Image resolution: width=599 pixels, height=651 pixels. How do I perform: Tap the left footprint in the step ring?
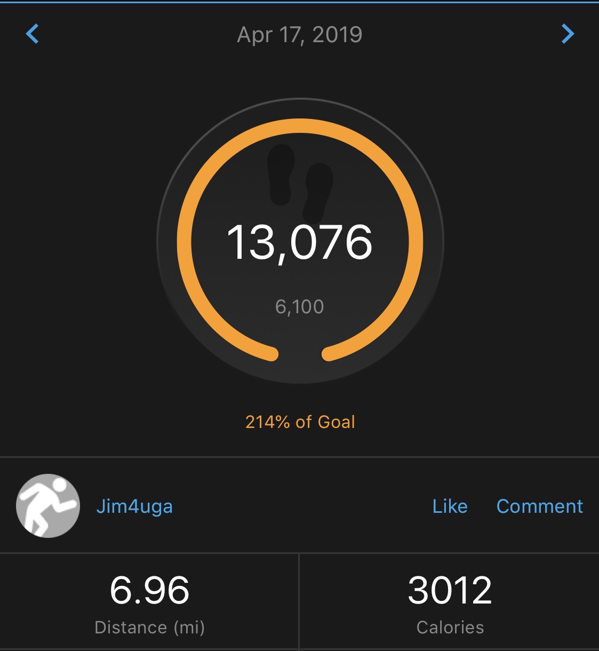tap(281, 174)
